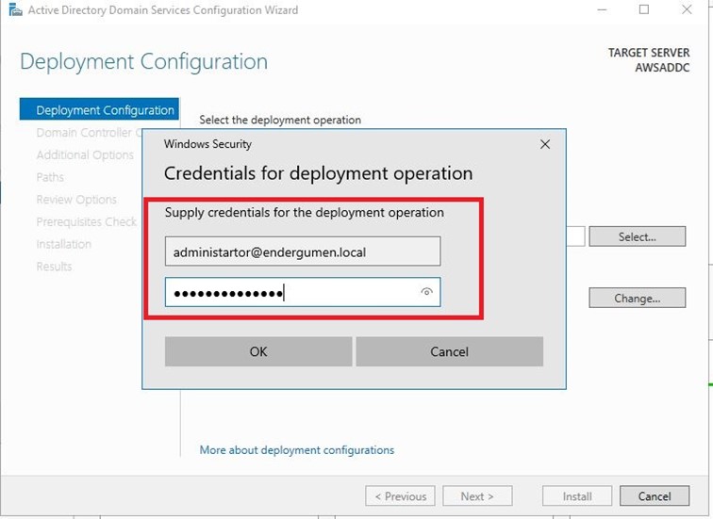
Task: Maximize the configuration wizard window
Action: 644,9
